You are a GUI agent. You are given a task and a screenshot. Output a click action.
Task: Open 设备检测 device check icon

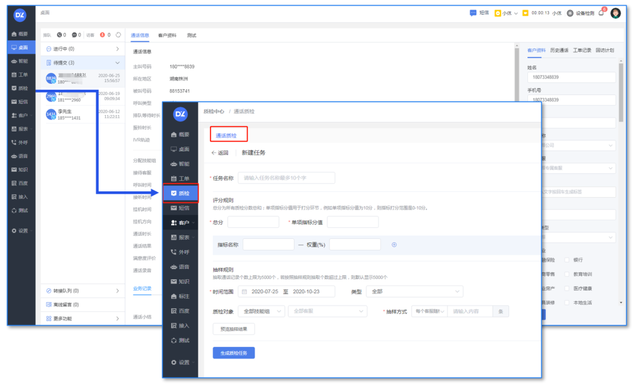click(570, 13)
